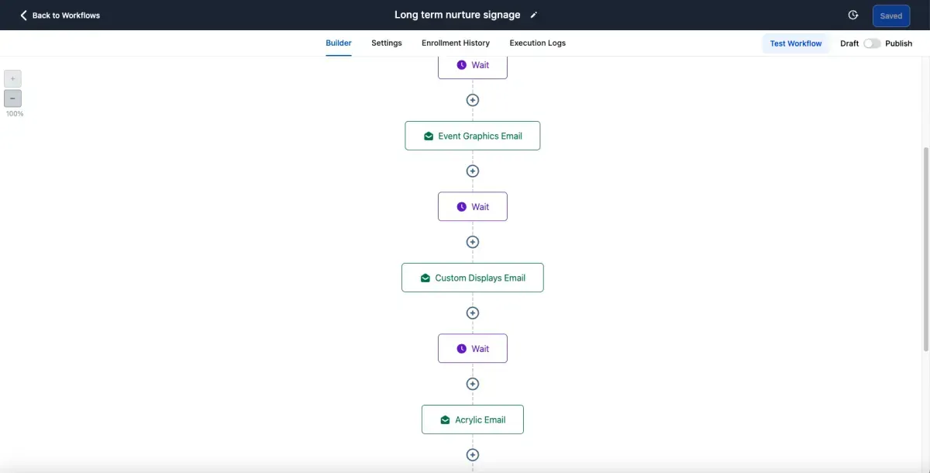Add step above Custom Displays Email
The width and height of the screenshot is (930, 473).
click(x=473, y=242)
